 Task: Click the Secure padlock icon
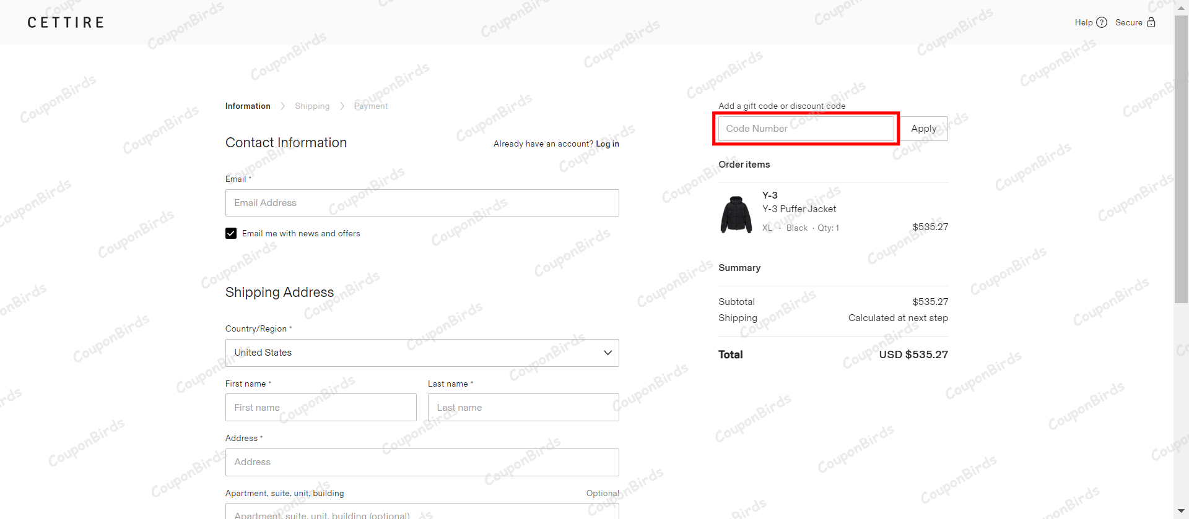coord(1151,22)
